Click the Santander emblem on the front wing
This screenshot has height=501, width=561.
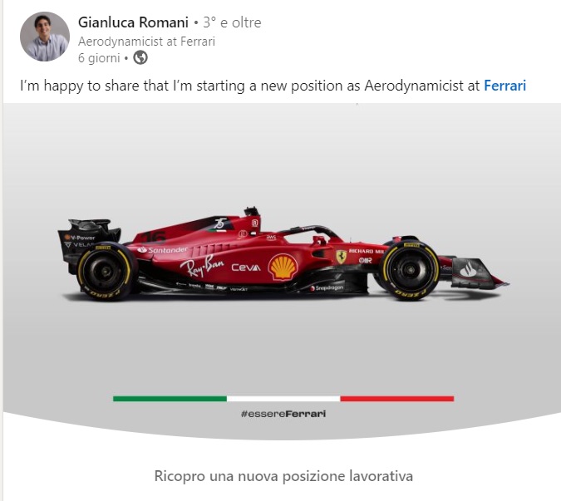[470, 269]
